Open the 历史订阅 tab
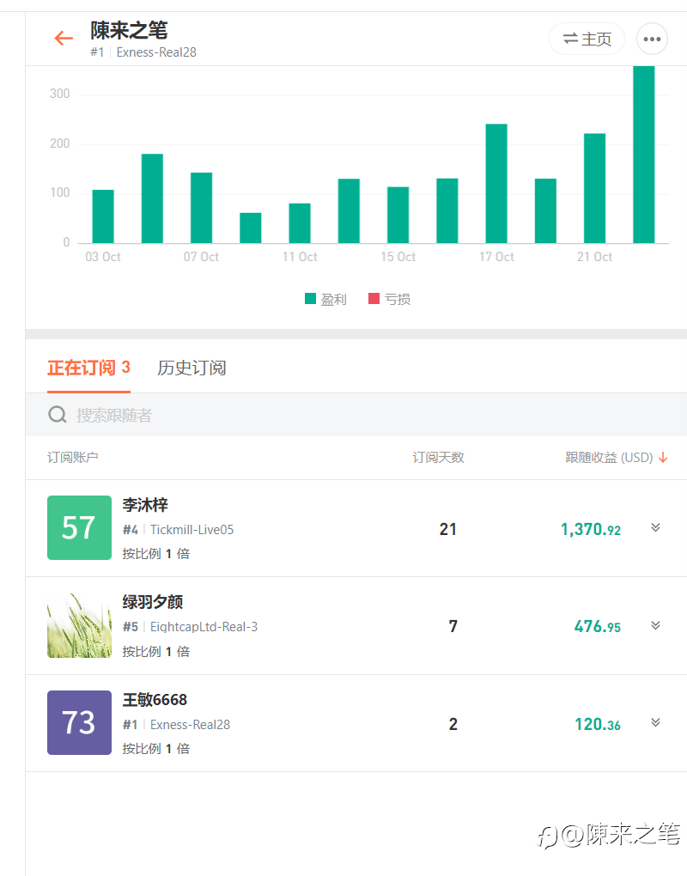 pyautogui.click(x=192, y=368)
